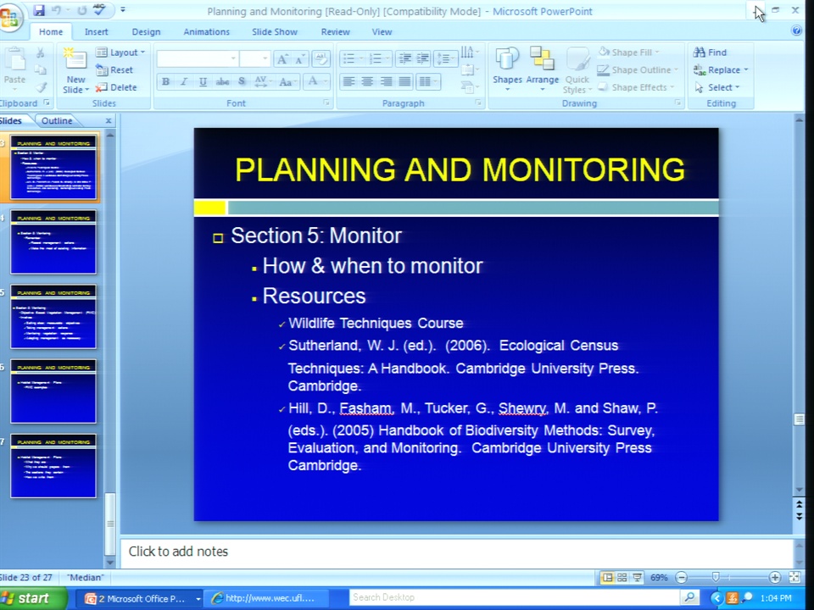This screenshot has width=814, height=610.
Task: Open the font name combo box
Action: tap(198, 58)
